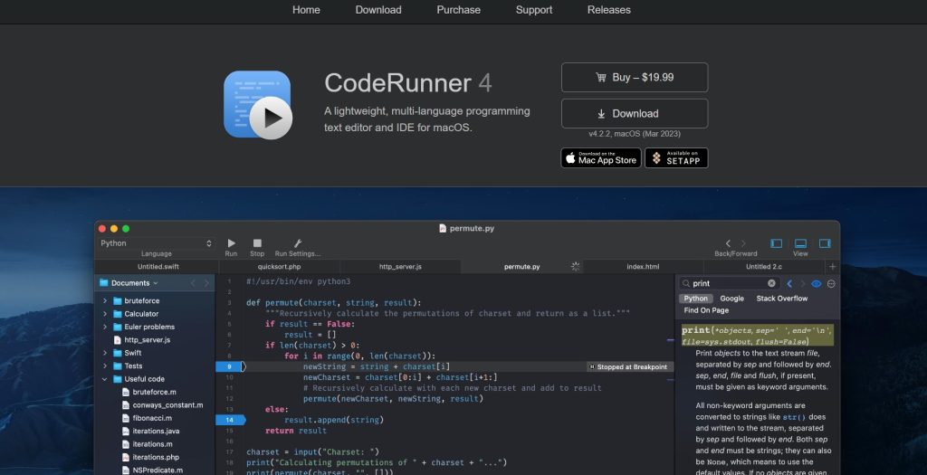Open conways_constant.m in sidebar
The width and height of the screenshot is (927, 475).
point(167,404)
